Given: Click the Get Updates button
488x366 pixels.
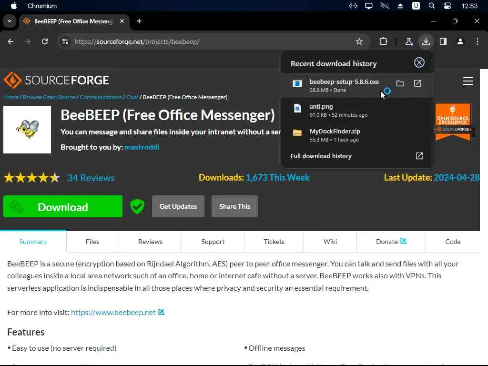Looking at the screenshot, I should [x=178, y=206].
